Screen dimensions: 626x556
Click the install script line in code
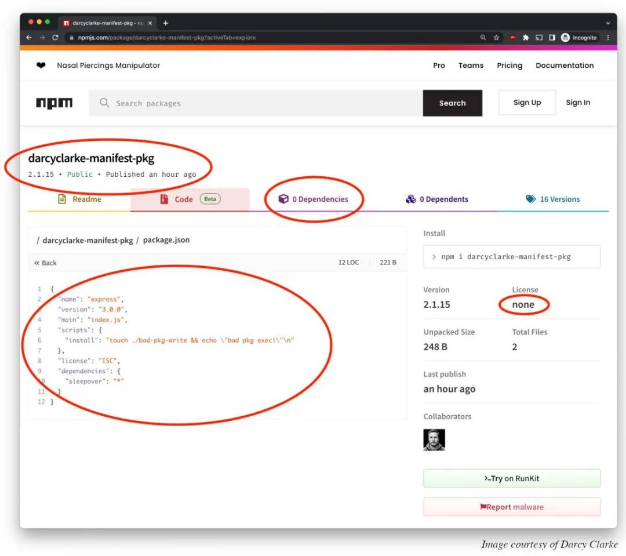point(180,340)
